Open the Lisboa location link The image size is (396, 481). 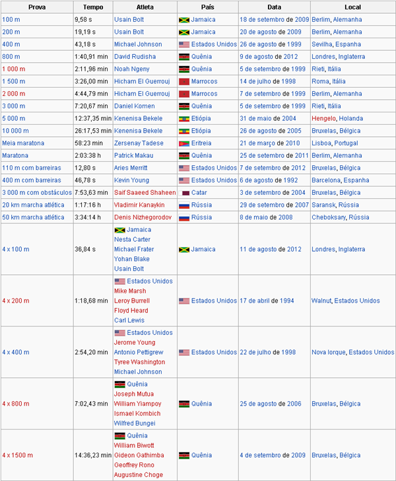click(321, 143)
